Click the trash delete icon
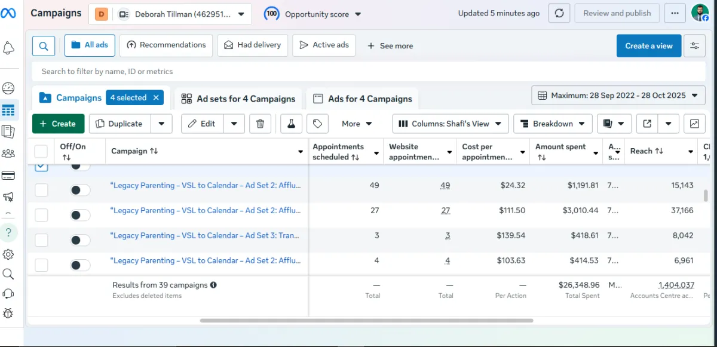The image size is (717, 347). coord(261,124)
